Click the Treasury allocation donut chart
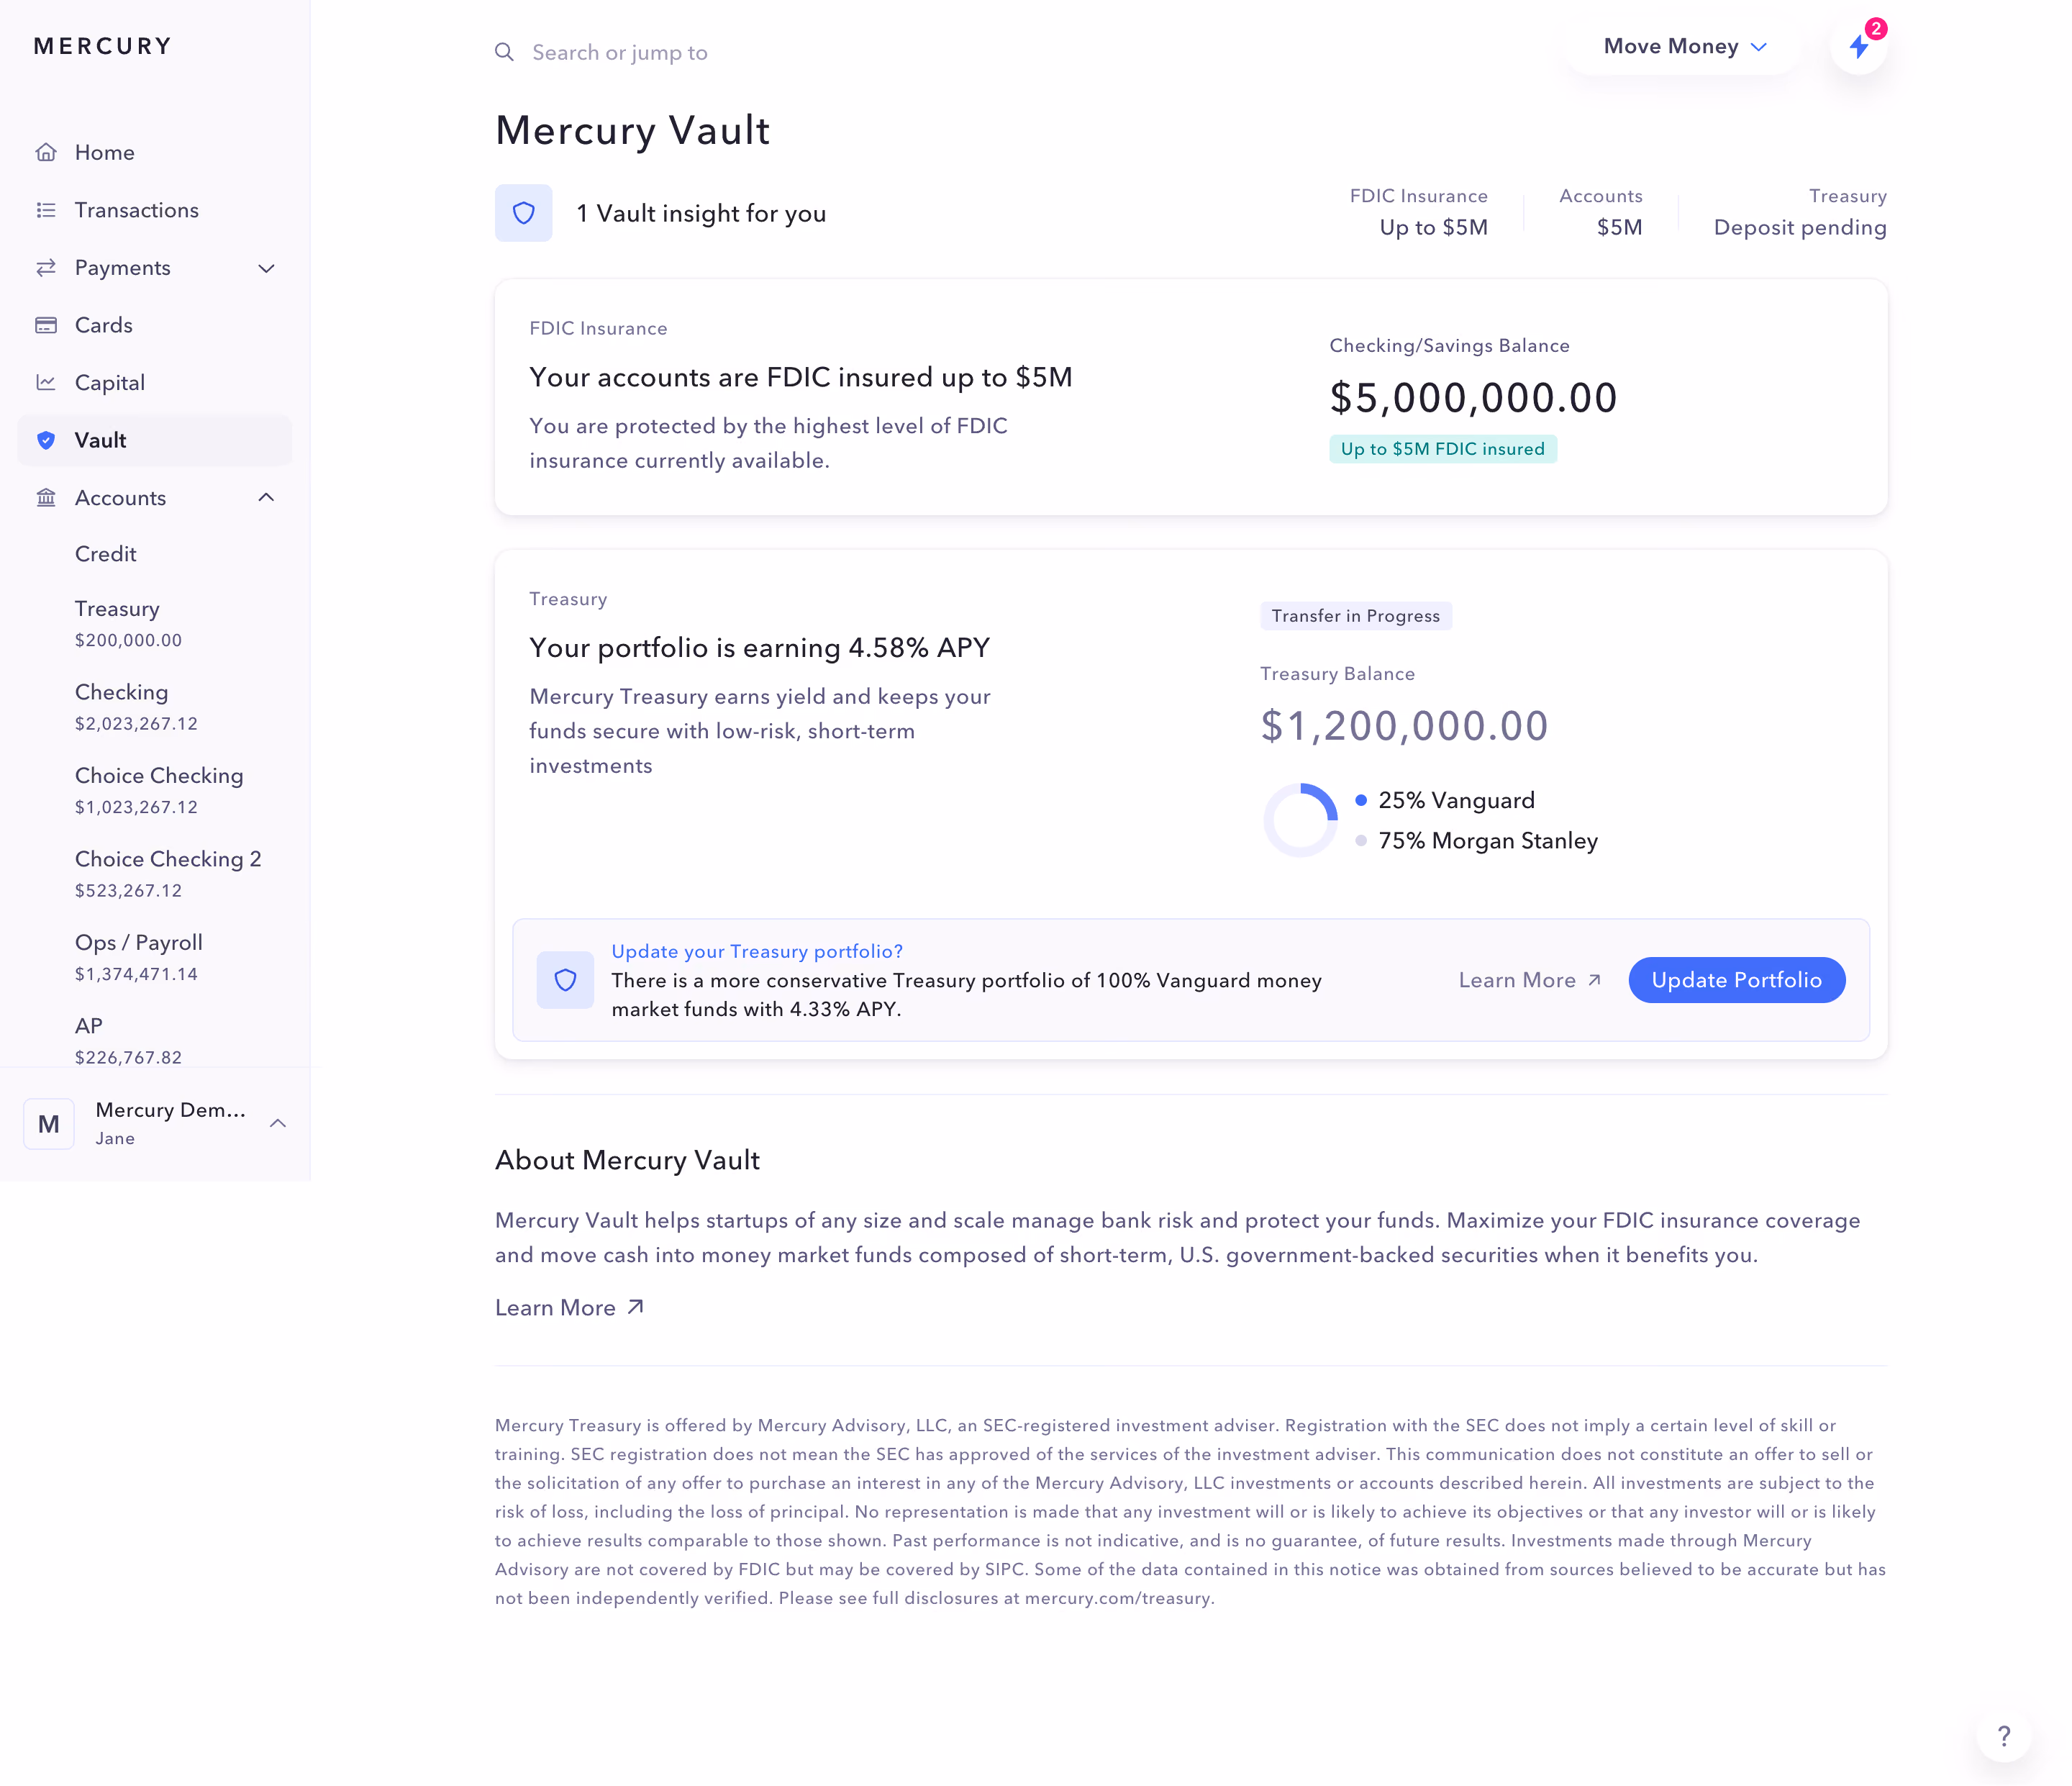 pyautogui.click(x=1300, y=820)
